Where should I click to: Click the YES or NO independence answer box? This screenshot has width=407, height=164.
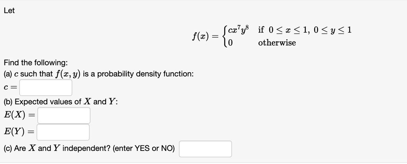tap(205, 149)
